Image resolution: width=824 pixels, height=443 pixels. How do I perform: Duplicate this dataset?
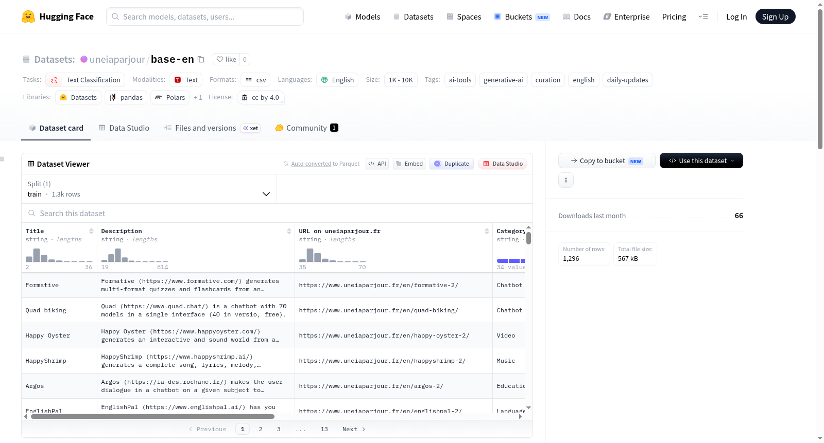452,164
